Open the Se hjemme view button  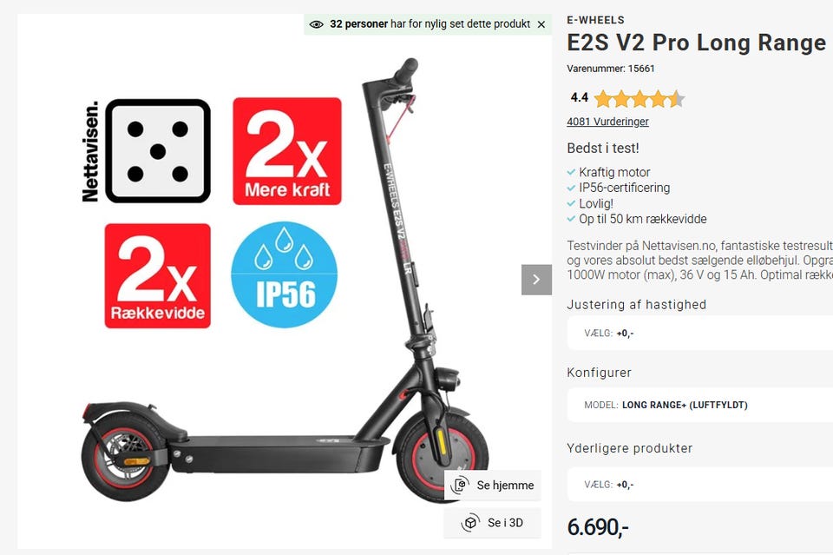coord(493,485)
